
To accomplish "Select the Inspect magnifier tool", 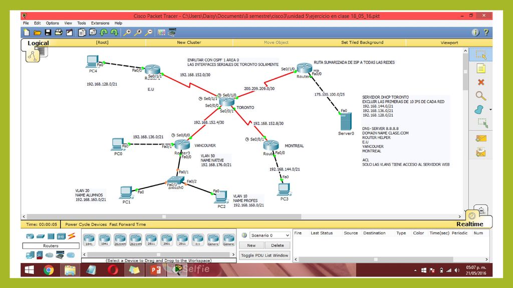I will [x=480, y=95].
